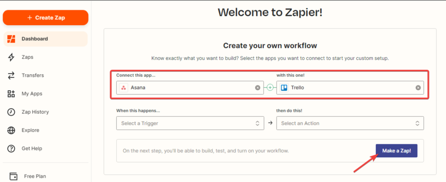Screen dimensions: 446x182
Task: Click the Zap History clock icon
Action: tap(12, 112)
